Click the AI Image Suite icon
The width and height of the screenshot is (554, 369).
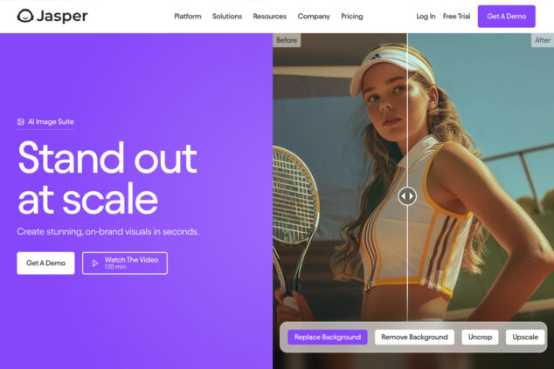pyautogui.click(x=21, y=122)
